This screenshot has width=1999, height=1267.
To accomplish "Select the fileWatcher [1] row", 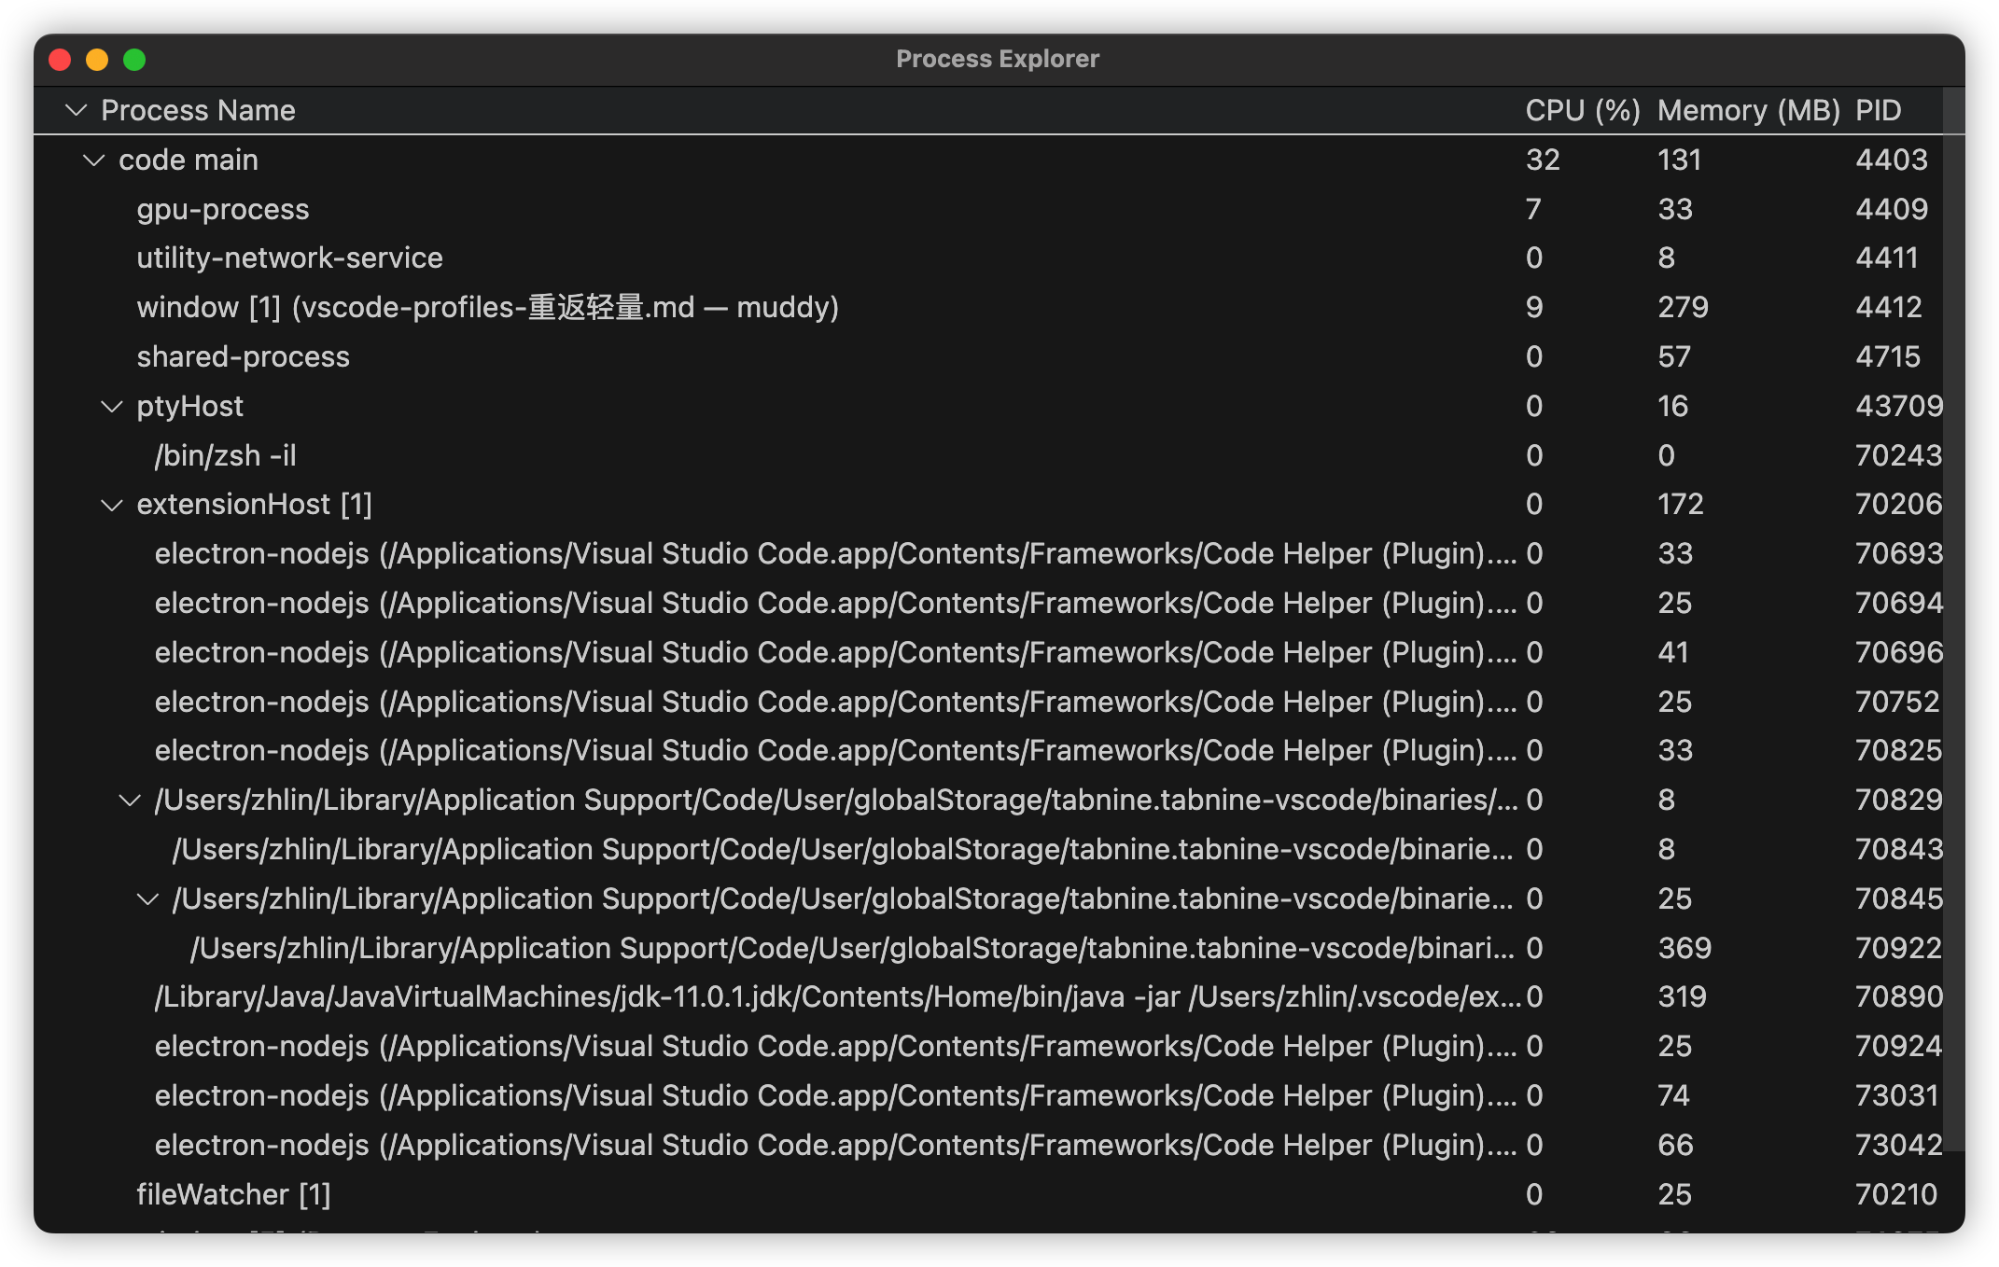I will coord(233,1195).
